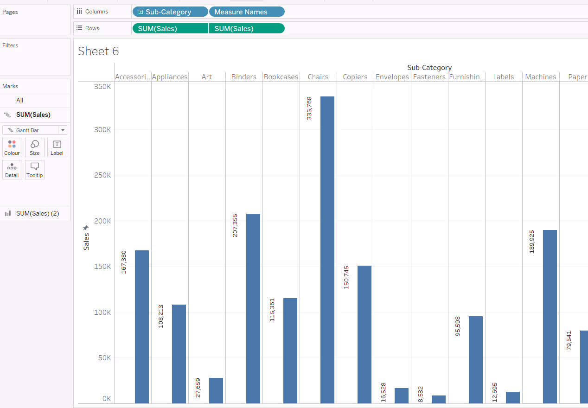
Task: Click the Art column header
Action: point(207,77)
